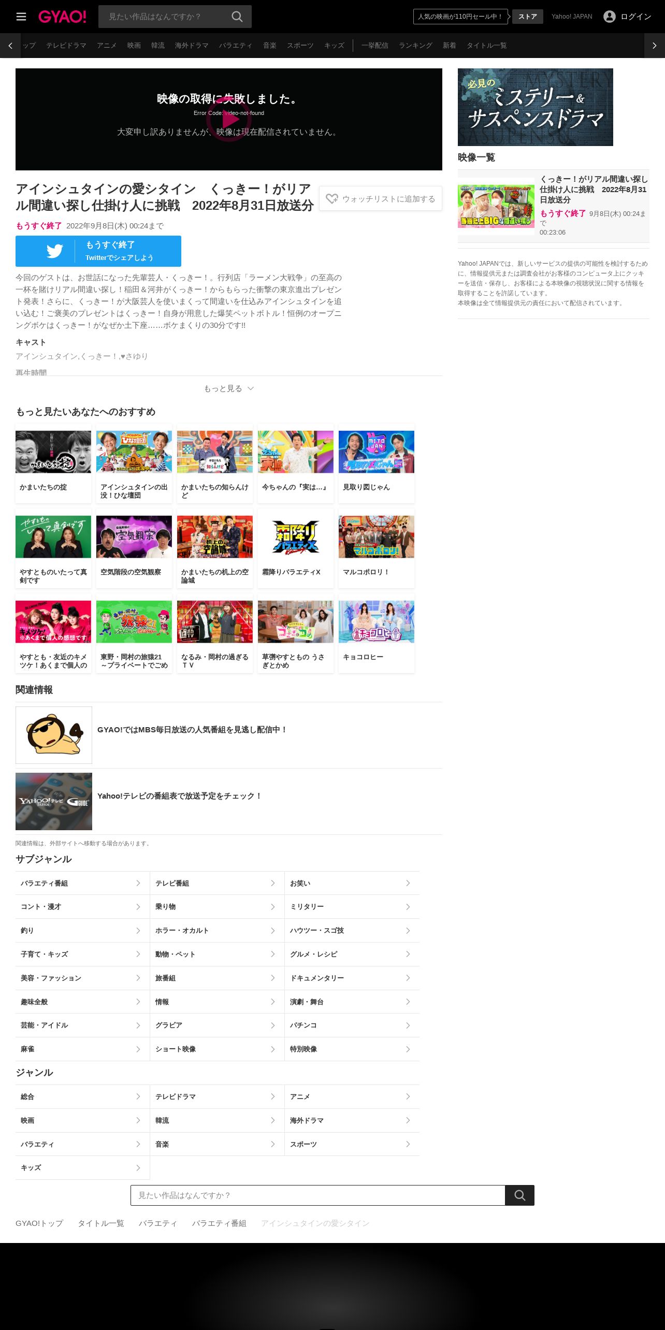Open マルコポロリ! recommendation thumbnail
The image size is (665, 1330).
(377, 537)
